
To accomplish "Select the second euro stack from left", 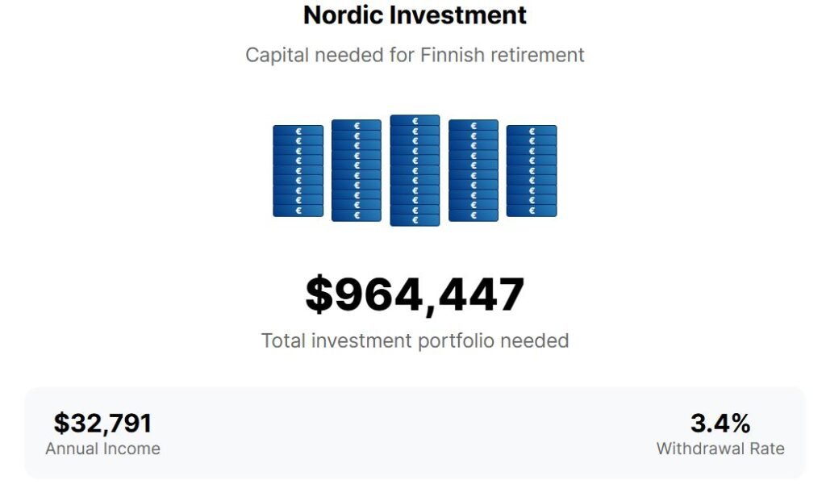I will tap(357, 171).
